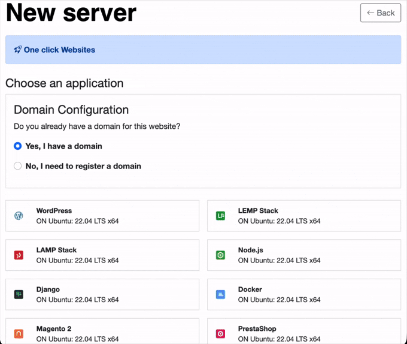The width and height of the screenshot is (407, 344).
Task: Pick the Magento 2 title text
Action: (54, 328)
